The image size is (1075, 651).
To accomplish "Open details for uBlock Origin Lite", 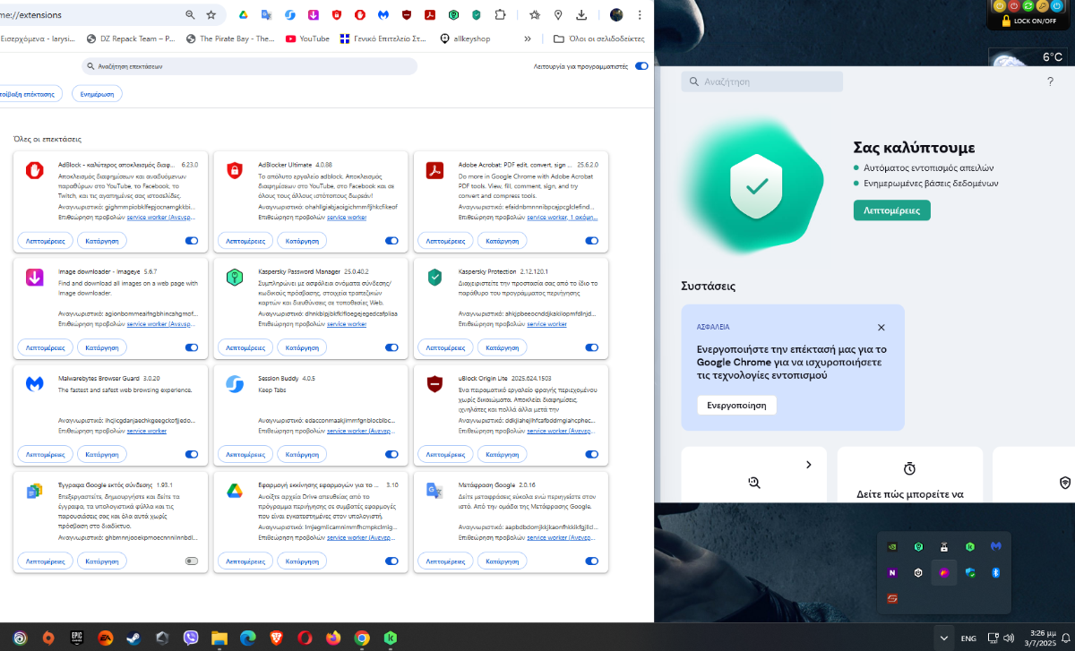I will [445, 454].
